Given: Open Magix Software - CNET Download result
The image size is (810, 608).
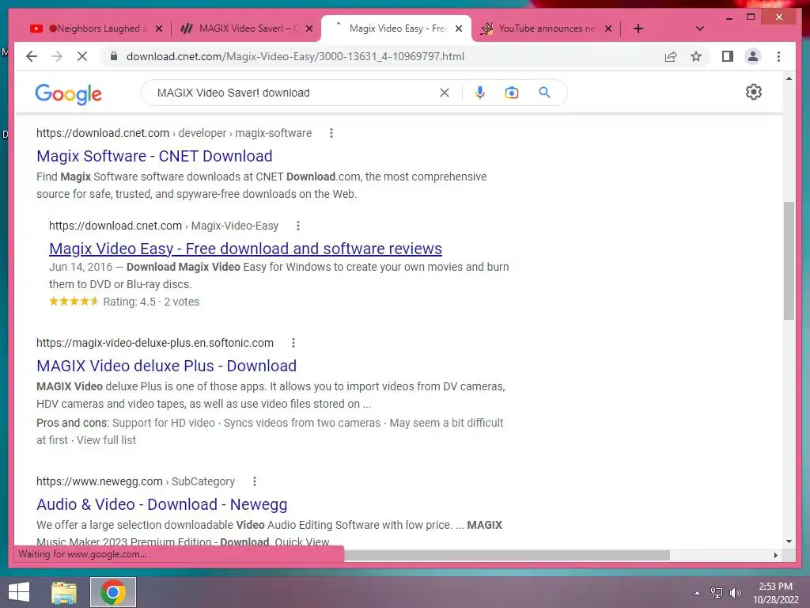Looking at the screenshot, I should [x=154, y=156].
